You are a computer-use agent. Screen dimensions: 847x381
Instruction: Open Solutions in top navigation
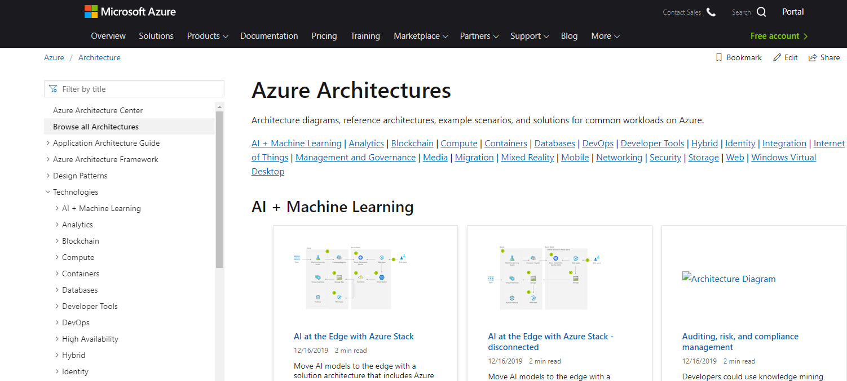[x=156, y=36]
